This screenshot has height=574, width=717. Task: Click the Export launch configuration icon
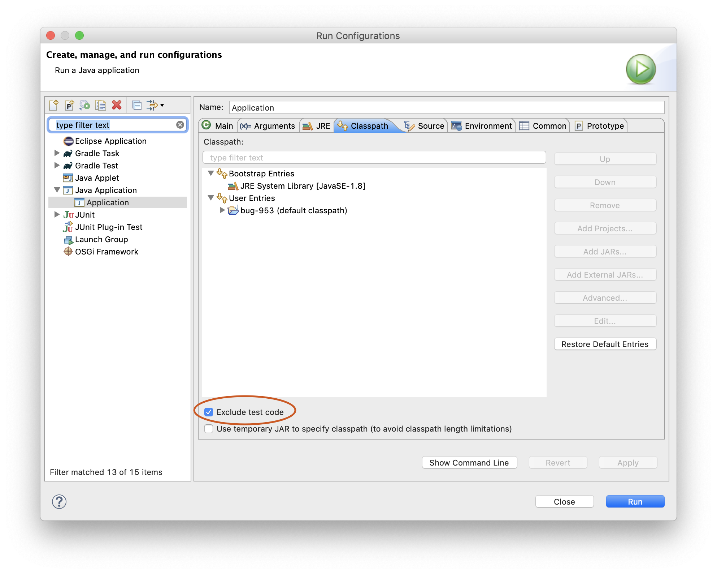85,105
